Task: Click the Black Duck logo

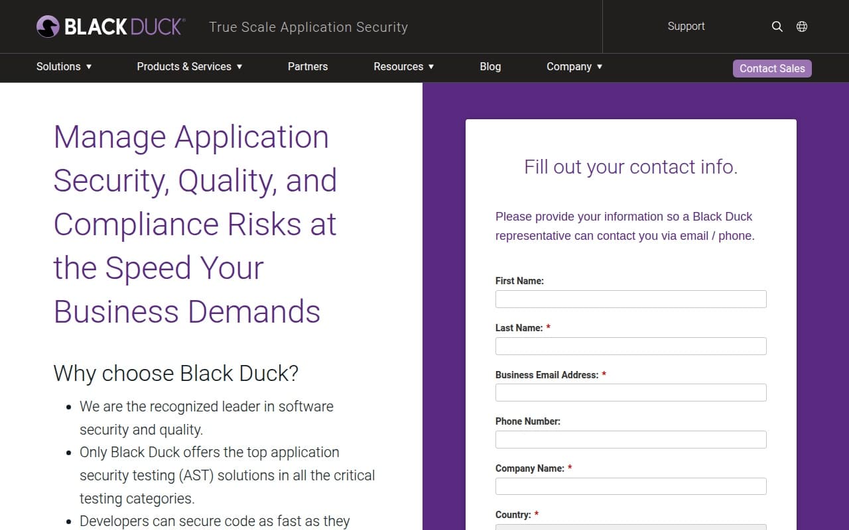Action: point(109,26)
